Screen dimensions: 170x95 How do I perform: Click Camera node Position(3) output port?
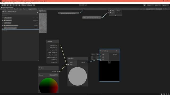pos(58,45)
